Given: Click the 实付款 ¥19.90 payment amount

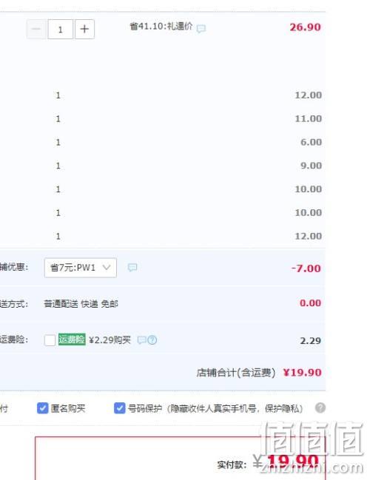Looking at the screenshot, I should click(x=286, y=462).
